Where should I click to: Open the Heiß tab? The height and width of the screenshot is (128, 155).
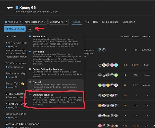click(x=95, y=22)
